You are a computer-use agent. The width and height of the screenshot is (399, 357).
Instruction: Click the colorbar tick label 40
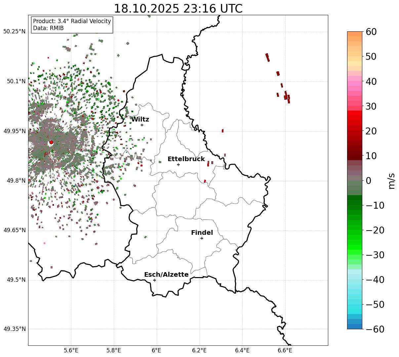point(372,81)
